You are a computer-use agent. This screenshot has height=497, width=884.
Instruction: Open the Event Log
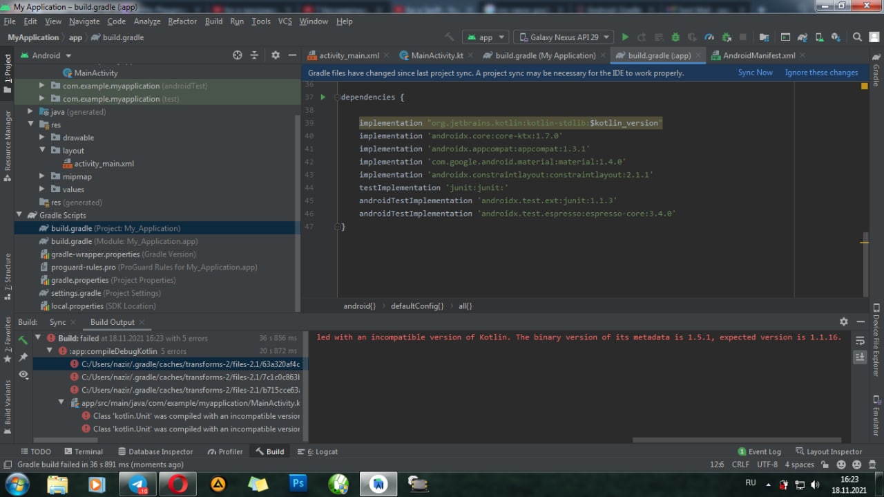(759, 451)
